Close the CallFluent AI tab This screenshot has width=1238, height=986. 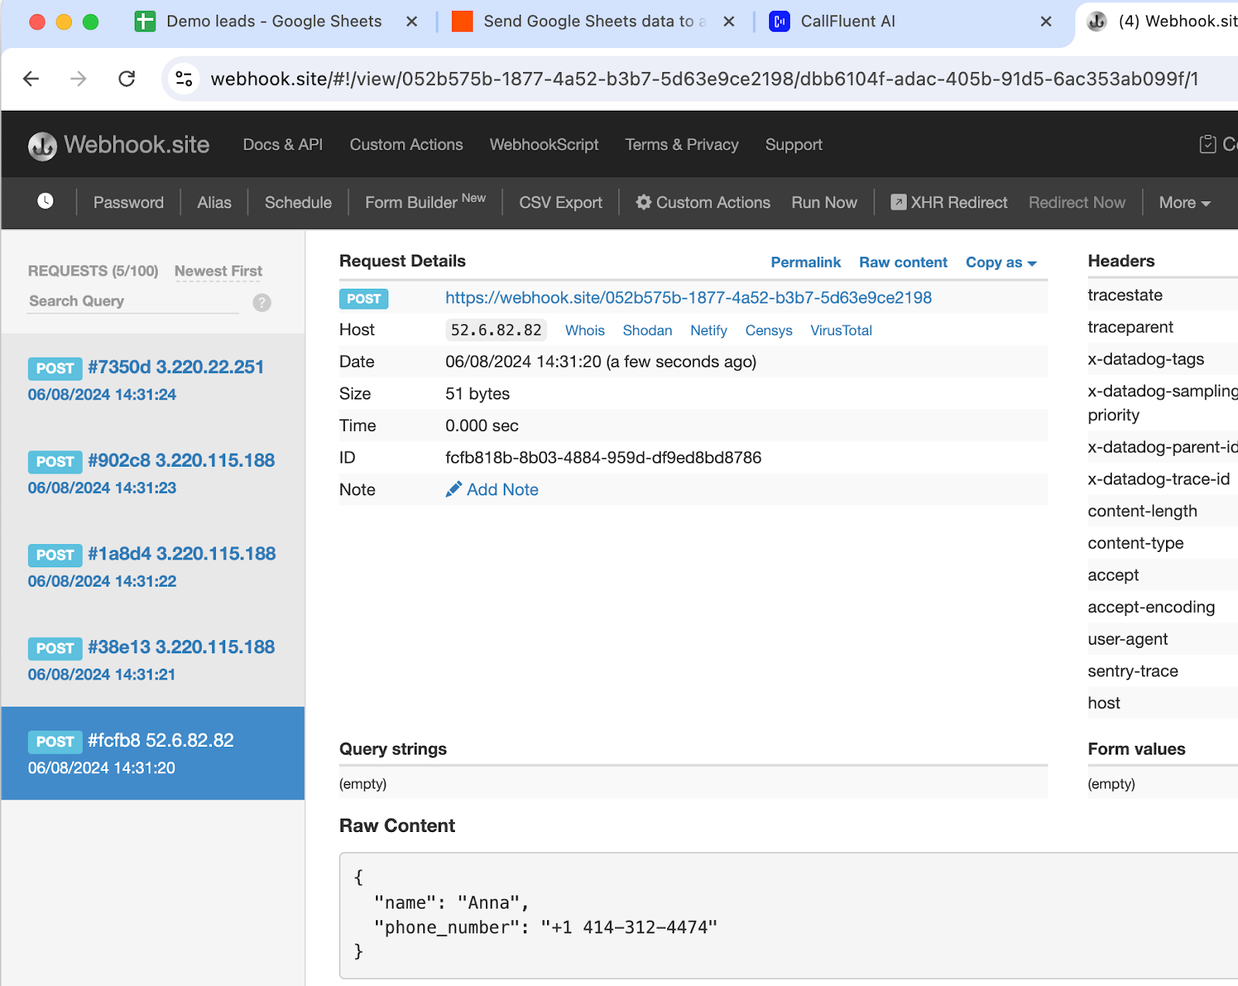pyautogui.click(x=1046, y=22)
